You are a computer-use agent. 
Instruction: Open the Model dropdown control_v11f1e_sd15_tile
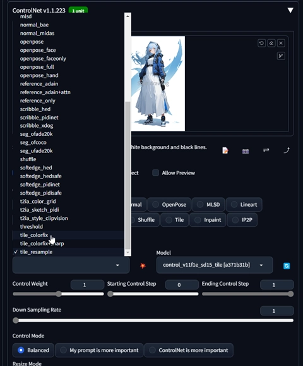click(215, 265)
